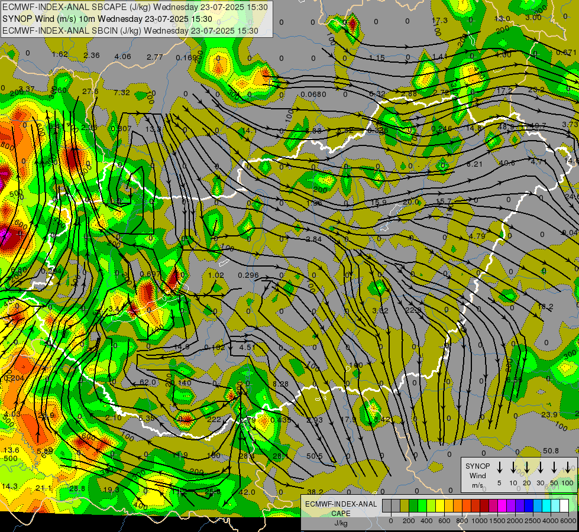Click the SYNOP Wind m/s legend label
Viewport: 579px width, 532px height.
[x=477, y=475]
